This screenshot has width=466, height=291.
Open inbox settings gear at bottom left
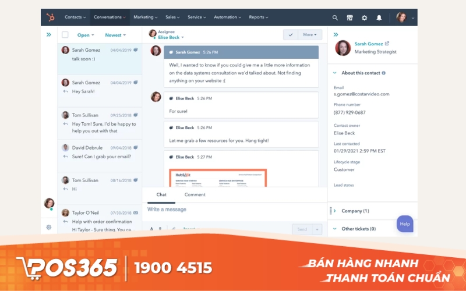point(49,227)
